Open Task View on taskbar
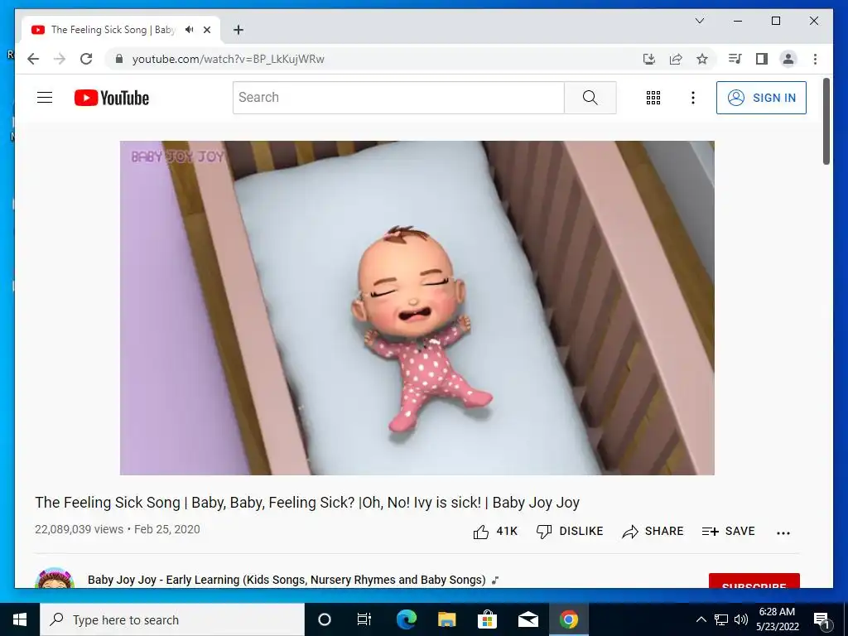The width and height of the screenshot is (848, 636). coord(364,619)
